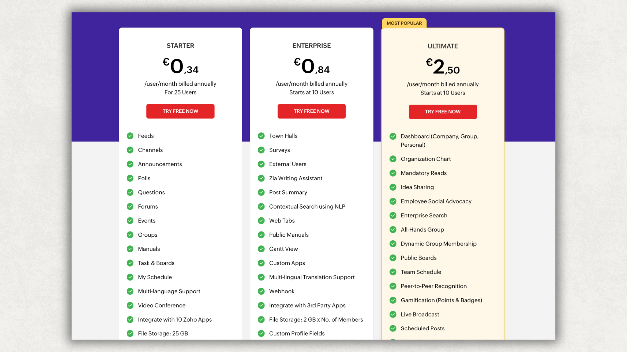This screenshot has height=352, width=627.
Task: Click the ENTERPRISE plan heading
Action: click(x=312, y=46)
